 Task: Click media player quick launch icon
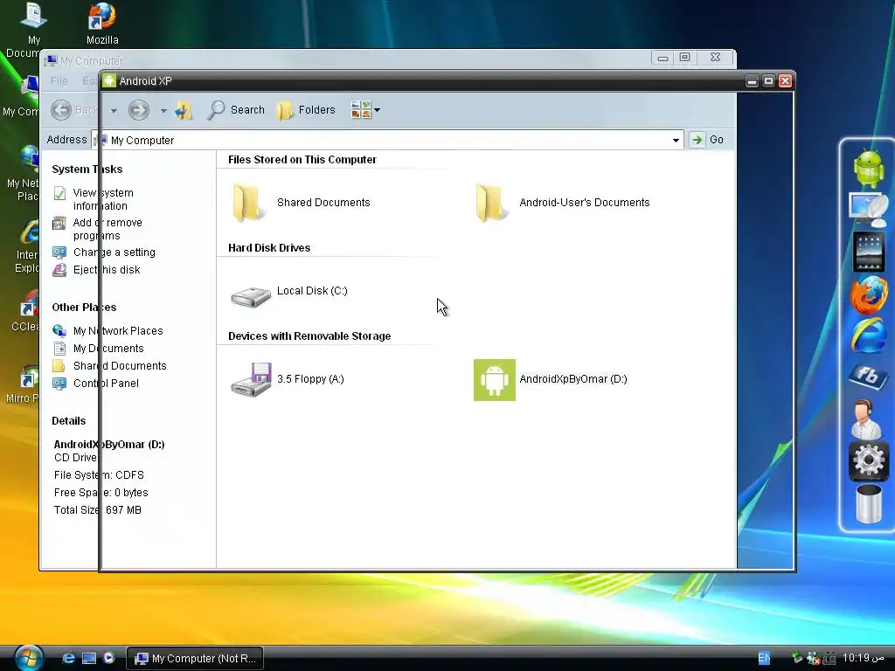coord(108,658)
